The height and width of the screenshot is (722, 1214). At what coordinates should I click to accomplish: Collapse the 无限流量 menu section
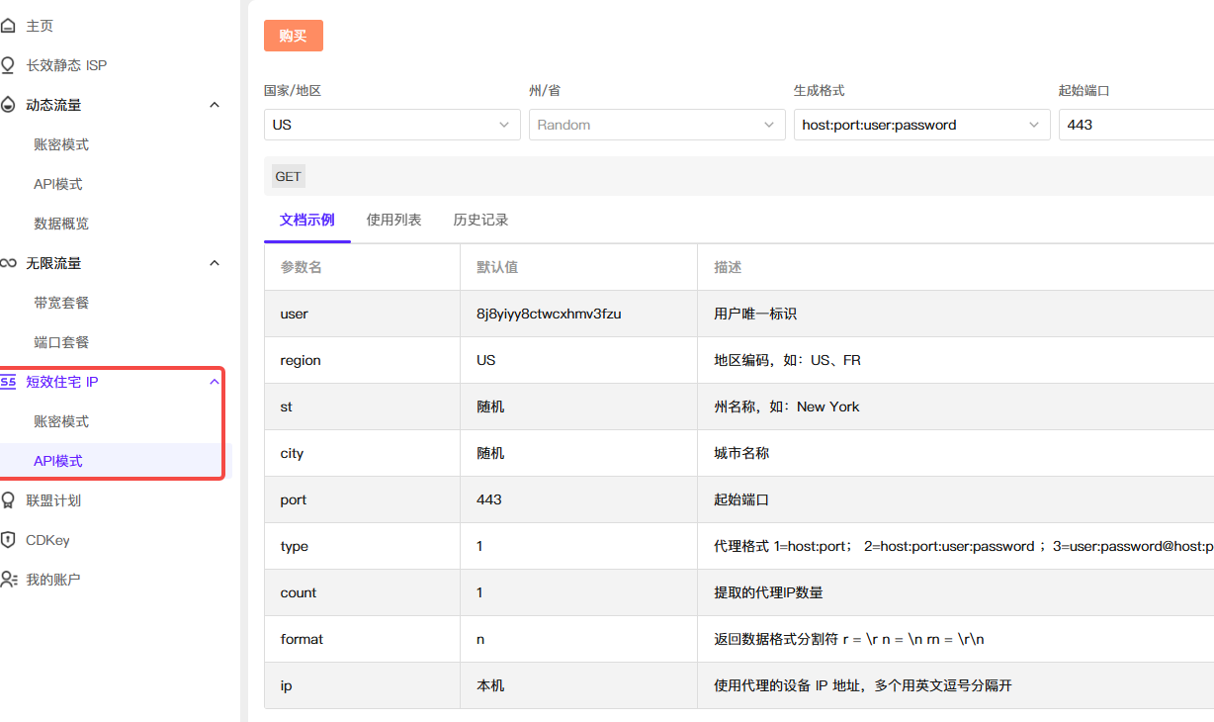pos(215,263)
